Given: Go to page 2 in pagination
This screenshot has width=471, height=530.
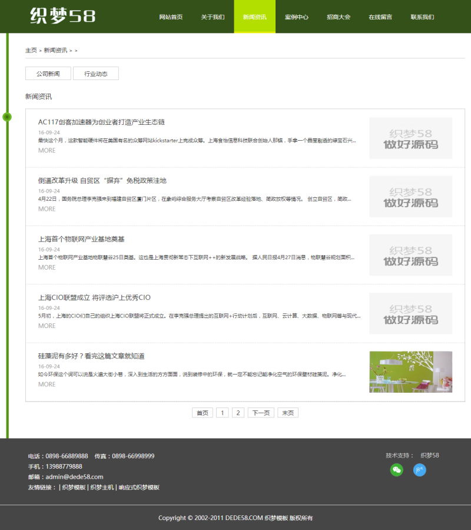Looking at the screenshot, I should click(238, 413).
